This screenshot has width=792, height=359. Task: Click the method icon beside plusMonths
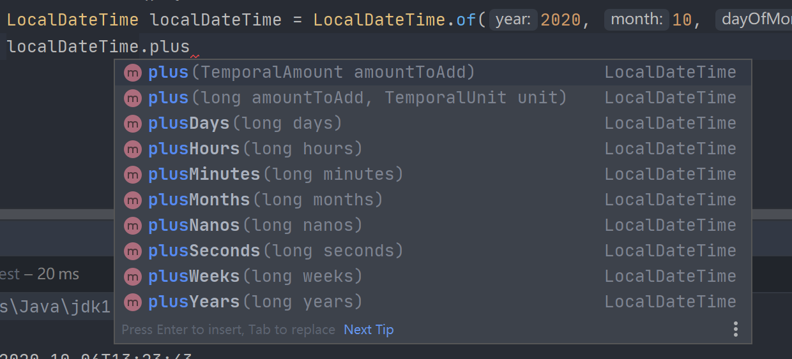coord(132,200)
